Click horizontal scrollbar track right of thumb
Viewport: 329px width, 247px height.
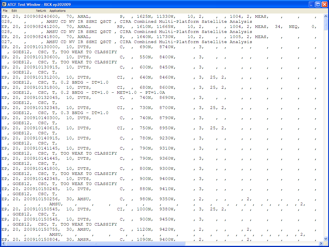[x=254, y=243]
